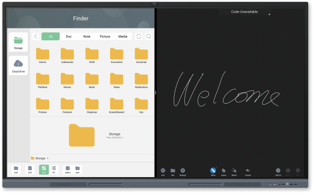Click the Code Unavailable label
The height and width of the screenshot is (193, 313).
(244, 12)
